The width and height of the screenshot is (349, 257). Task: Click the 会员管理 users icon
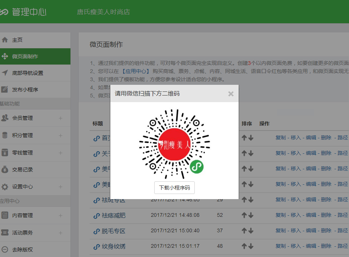point(5,118)
